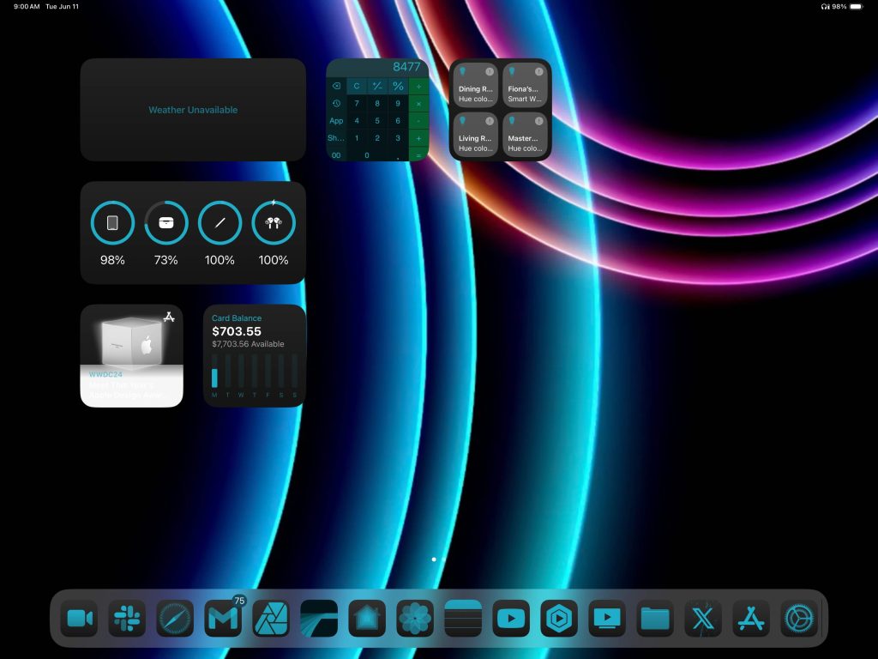Image resolution: width=878 pixels, height=659 pixels.
Task: Open the Files folder app
Action: pos(655,618)
